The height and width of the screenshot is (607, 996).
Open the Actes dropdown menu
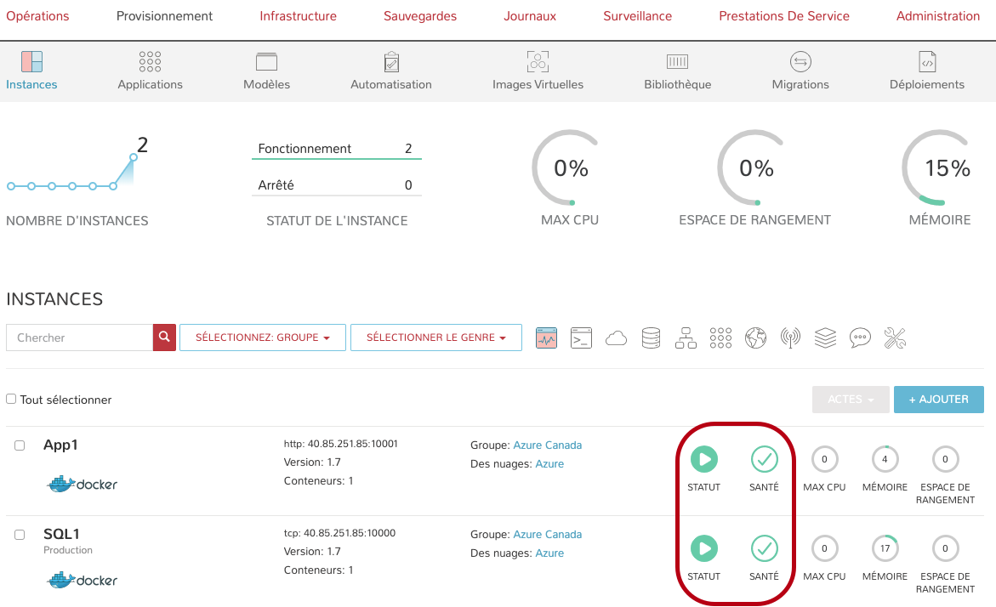click(x=851, y=400)
